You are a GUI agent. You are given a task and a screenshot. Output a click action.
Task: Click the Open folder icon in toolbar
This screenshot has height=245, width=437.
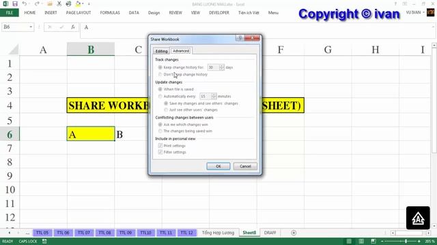[50, 3]
